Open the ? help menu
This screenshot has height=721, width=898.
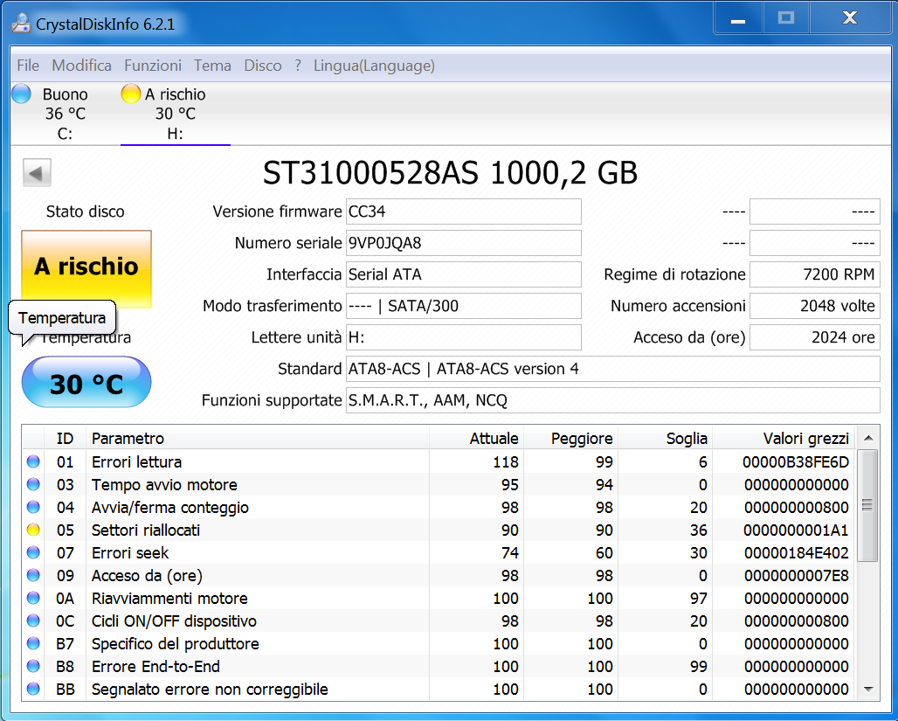tap(298, 66)
